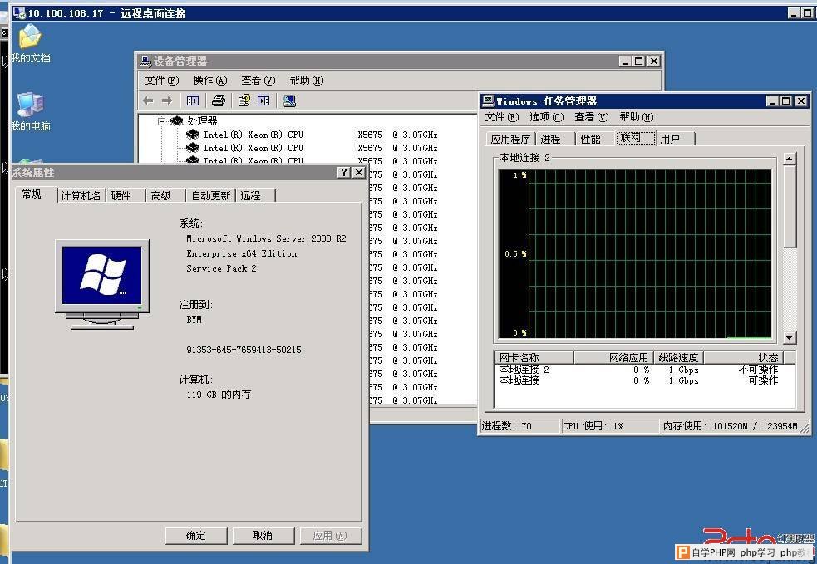The width and height of the screenshot is (817, 564).
Task: Open 文件(F) menu in 任务管理器
Action: pos(502,117)
